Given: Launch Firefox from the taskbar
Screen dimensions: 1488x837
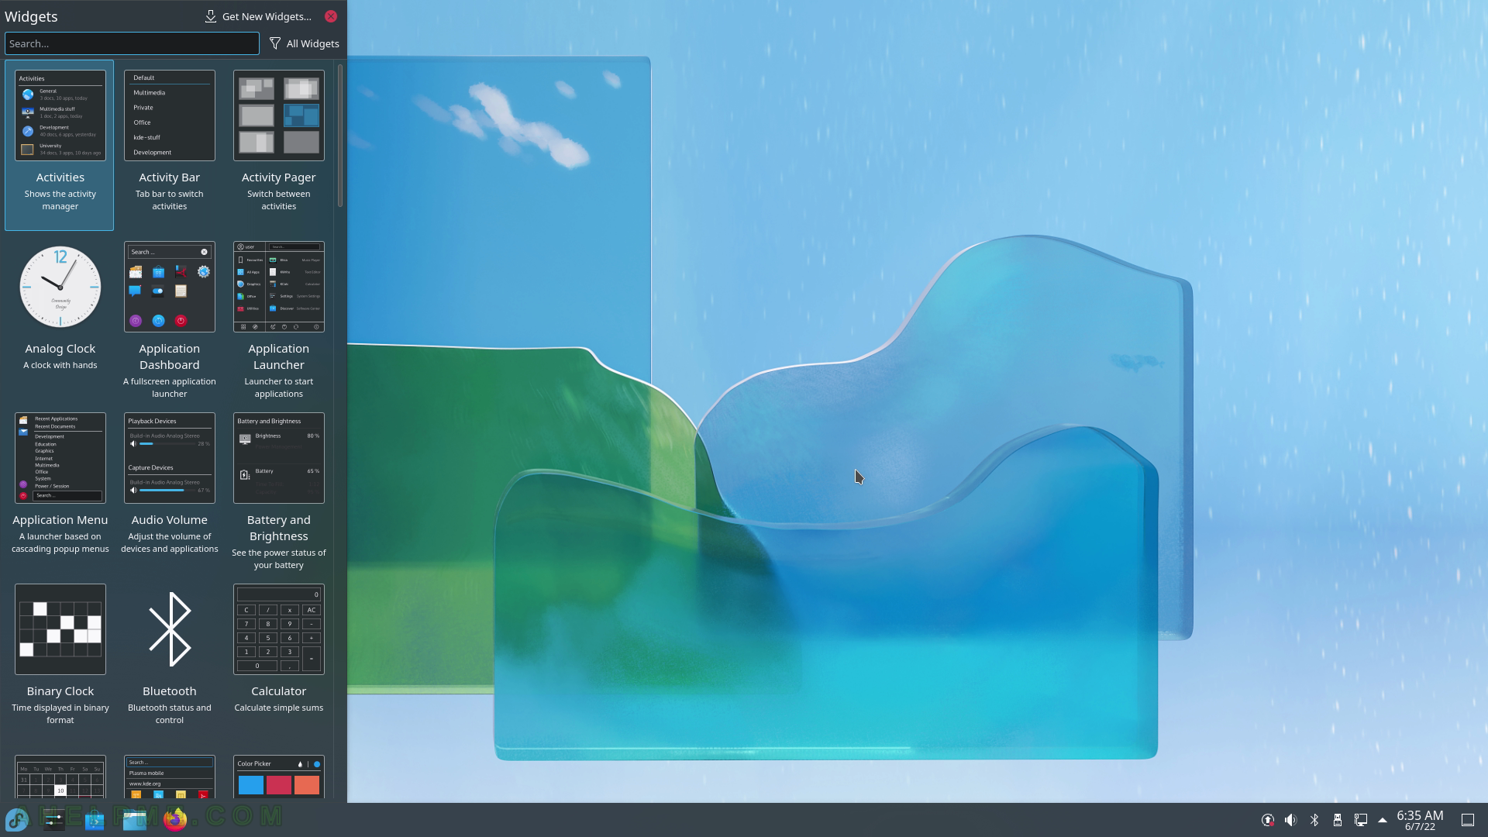Looking at the screenshot, I should 175,820.
